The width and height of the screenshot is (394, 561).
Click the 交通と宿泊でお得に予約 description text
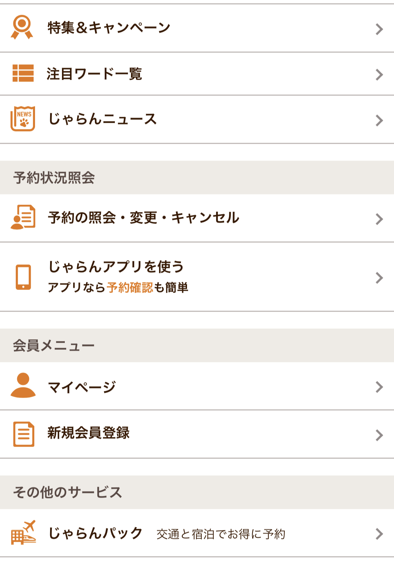[x=221, y=534]
